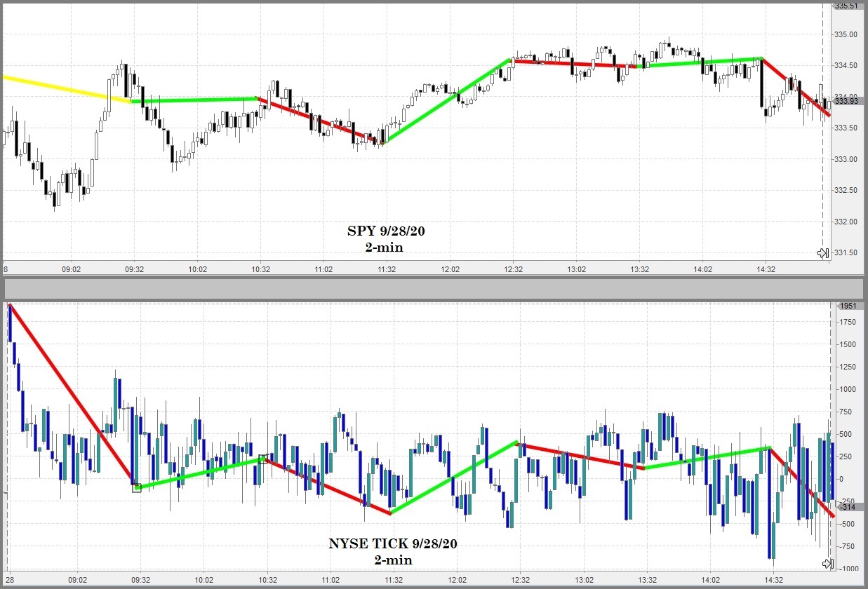Viewport: 868px width, 589px height.
Task: Click the -1000 level on TICK axis
Action: (x=849, y=569)
